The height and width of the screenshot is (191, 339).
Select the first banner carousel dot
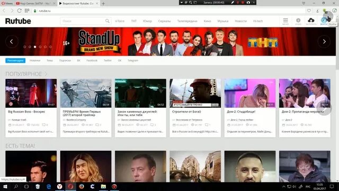[x=25, y=47]
